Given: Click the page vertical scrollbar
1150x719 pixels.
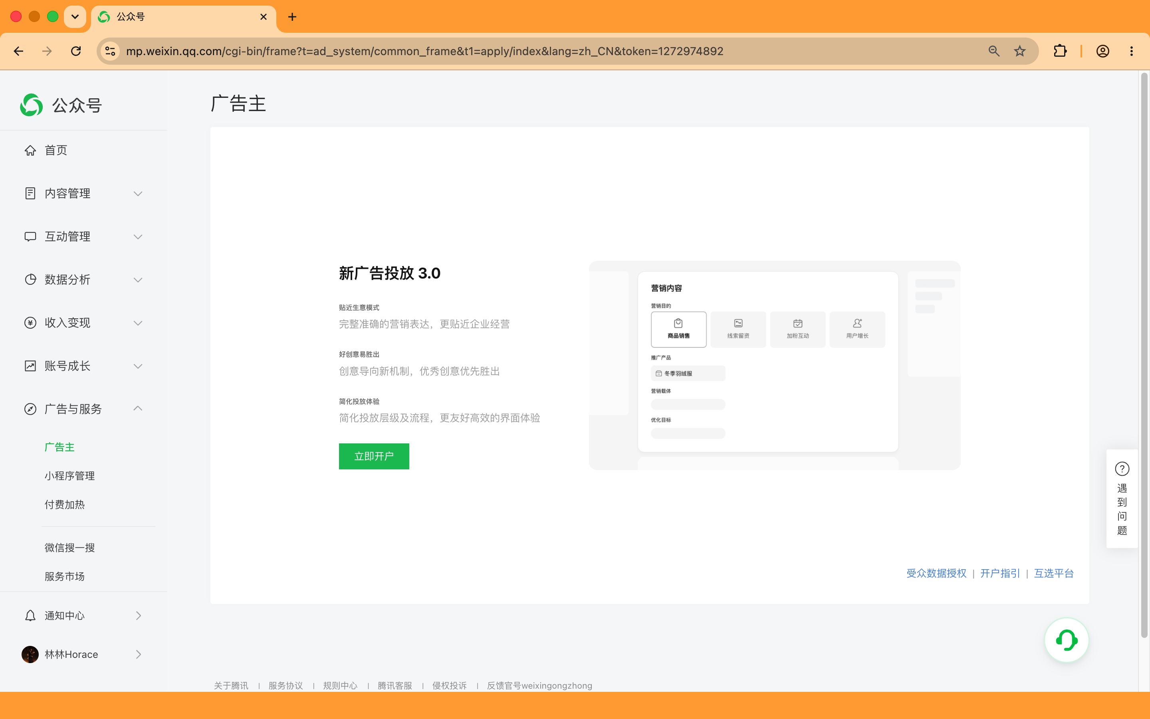Looking at the screenshot, I should point(1144,355).
